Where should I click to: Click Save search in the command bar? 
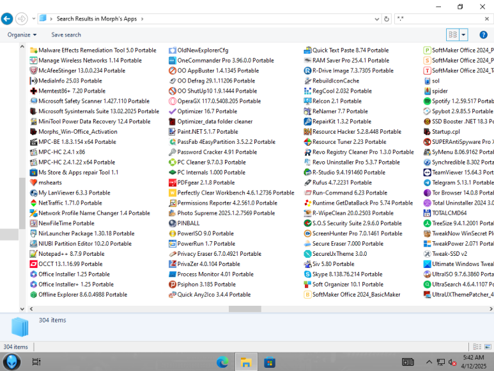click(66, 35)
